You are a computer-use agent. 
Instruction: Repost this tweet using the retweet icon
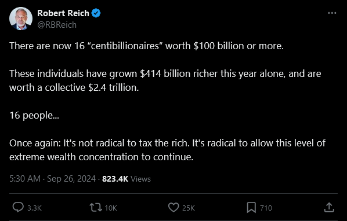click(x=96, y=208)
